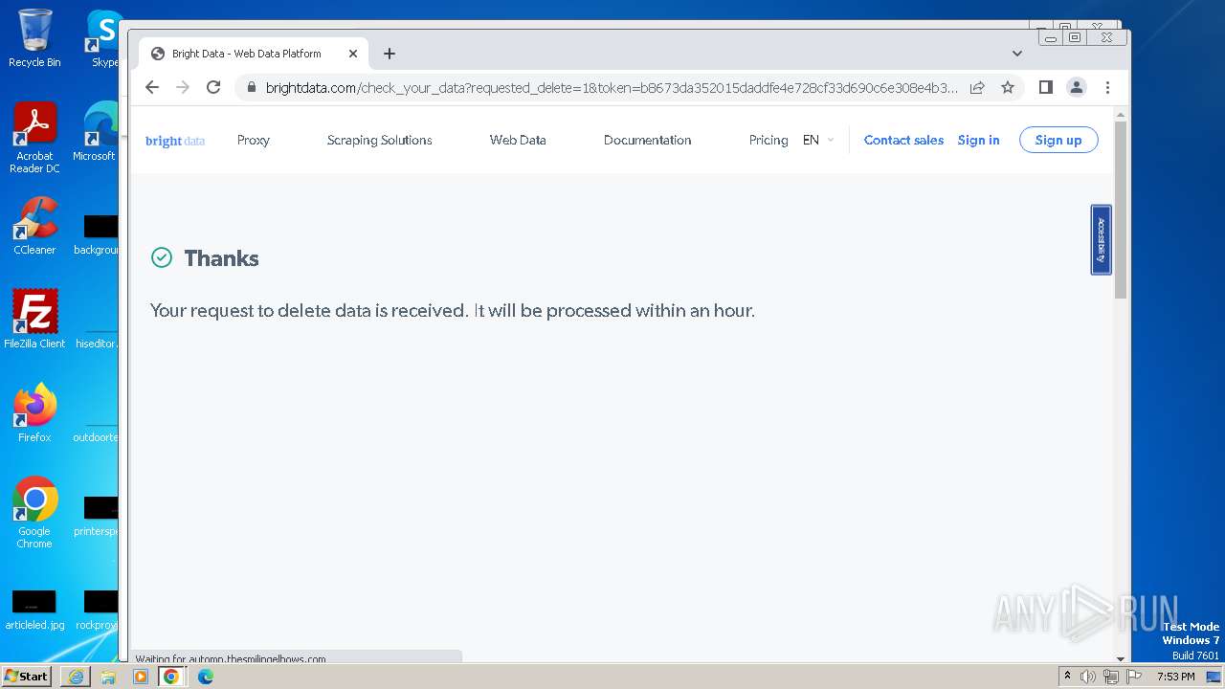Screen dimensions: 1225x689
Task: Open the Windows Start menu
Action: pos(27,677)
